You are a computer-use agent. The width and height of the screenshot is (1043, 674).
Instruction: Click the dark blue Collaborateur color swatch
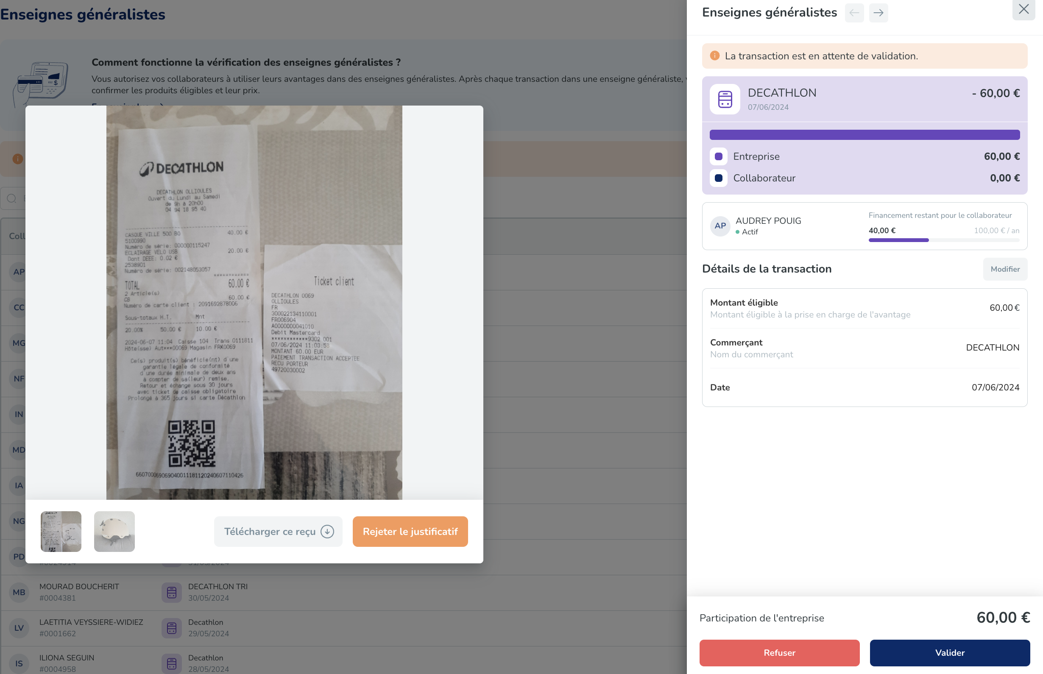pyautogui.click(x=718, y=178)
